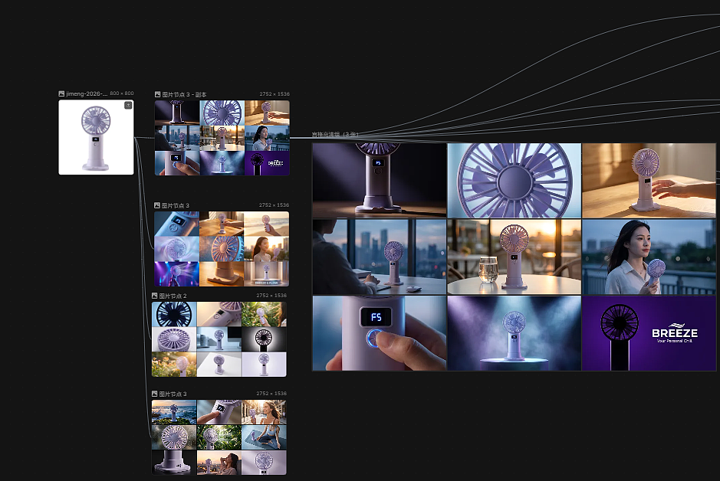
Task: Open the large dark spotlight fan base image
Action: tap(380, 180)
